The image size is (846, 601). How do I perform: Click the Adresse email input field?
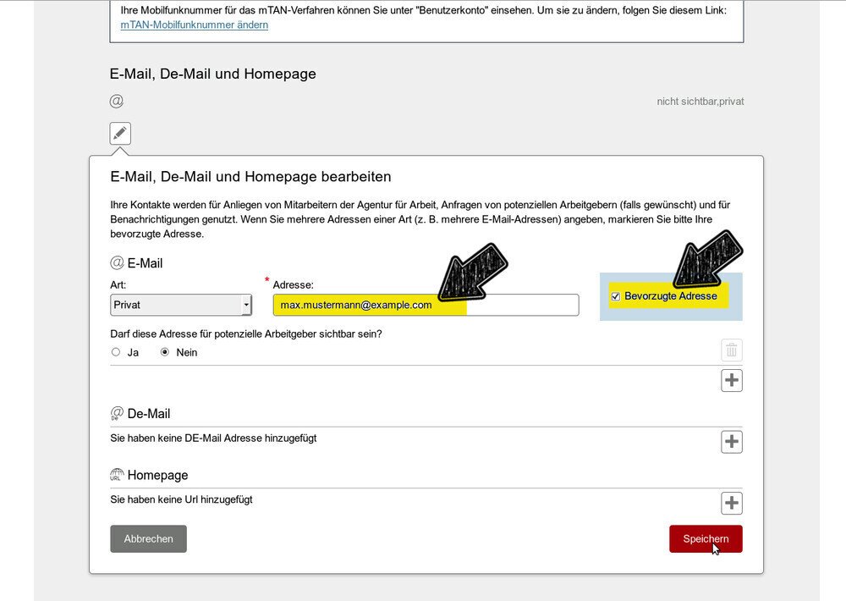pyautogui.click(x=426, y=305)
